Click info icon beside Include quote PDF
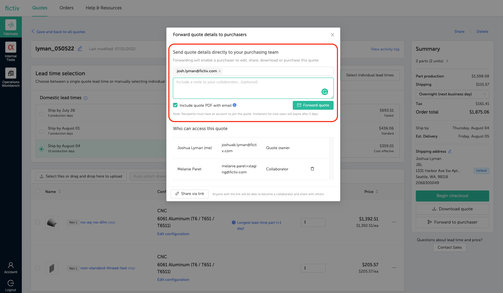This screenshot has width=503, height=293. point(235,105)
